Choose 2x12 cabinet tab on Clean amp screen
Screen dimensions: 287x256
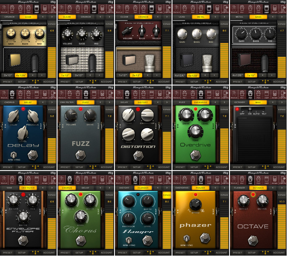coord(78,75)
